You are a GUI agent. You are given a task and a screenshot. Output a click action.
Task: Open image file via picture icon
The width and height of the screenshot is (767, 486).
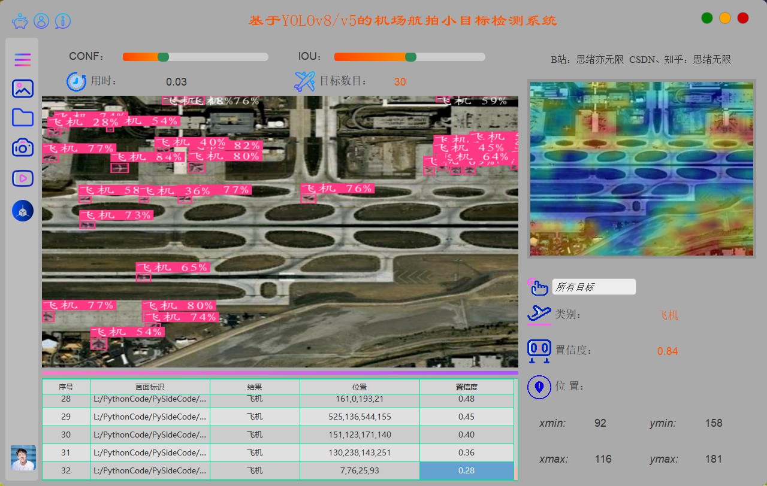tap(23, 89)
